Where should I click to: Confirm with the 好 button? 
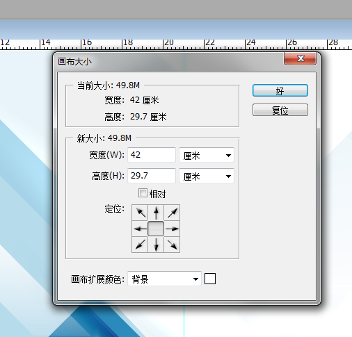point(280,90)
